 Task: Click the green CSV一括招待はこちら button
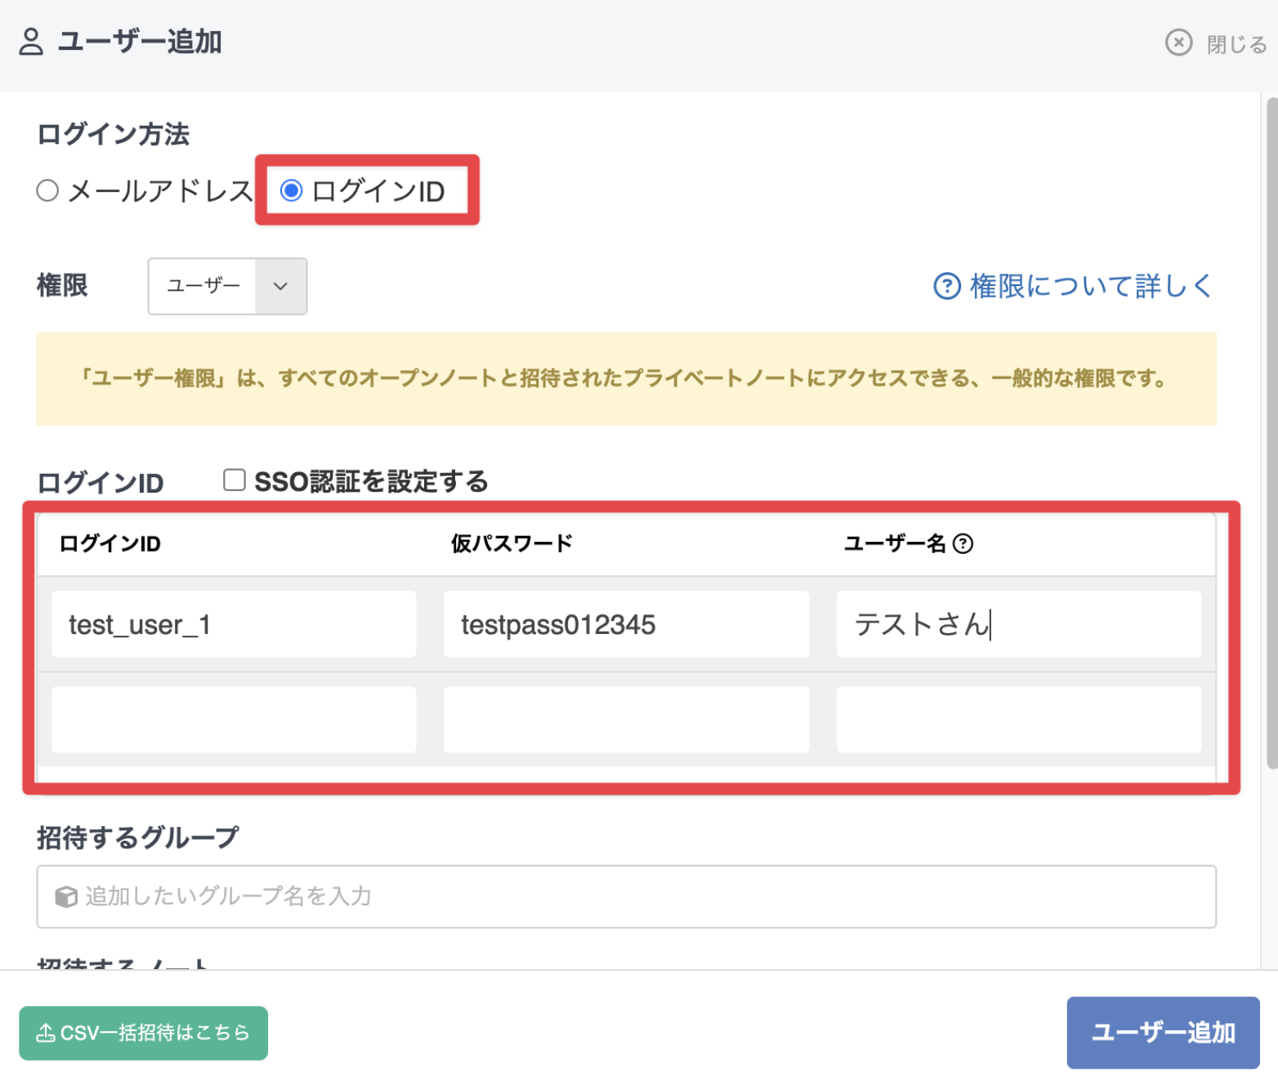click(144, 1033)
